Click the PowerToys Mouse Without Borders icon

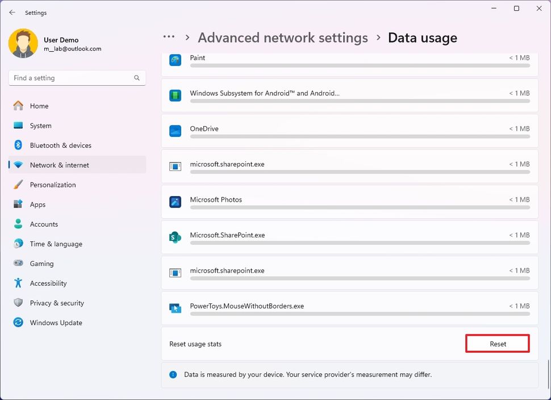coord(175,308)
